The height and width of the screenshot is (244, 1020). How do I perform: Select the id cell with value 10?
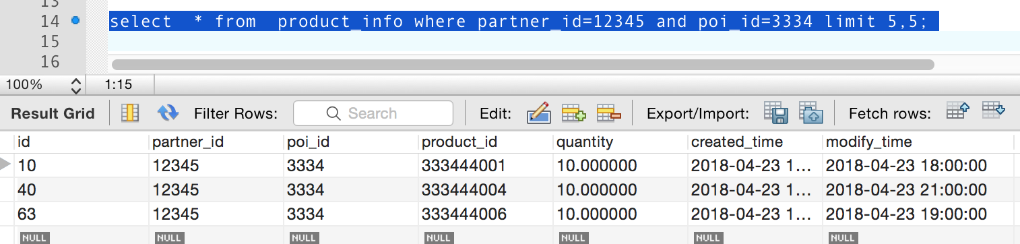81,166
